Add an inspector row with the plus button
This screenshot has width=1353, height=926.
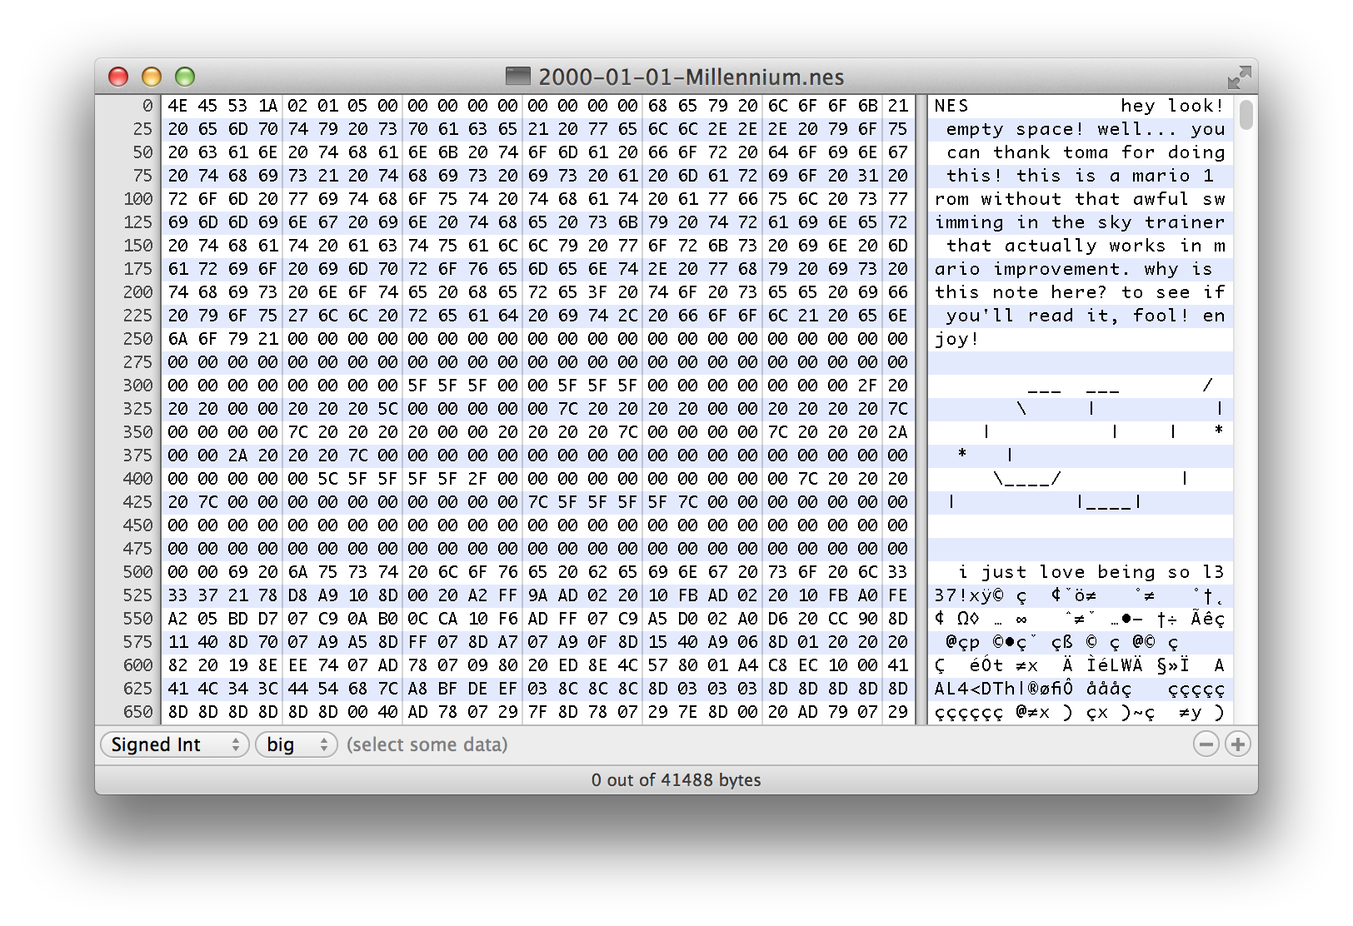(x=1238, y=744)
